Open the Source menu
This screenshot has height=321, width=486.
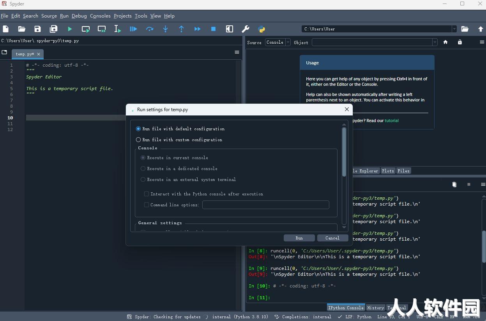click(49, 16)
